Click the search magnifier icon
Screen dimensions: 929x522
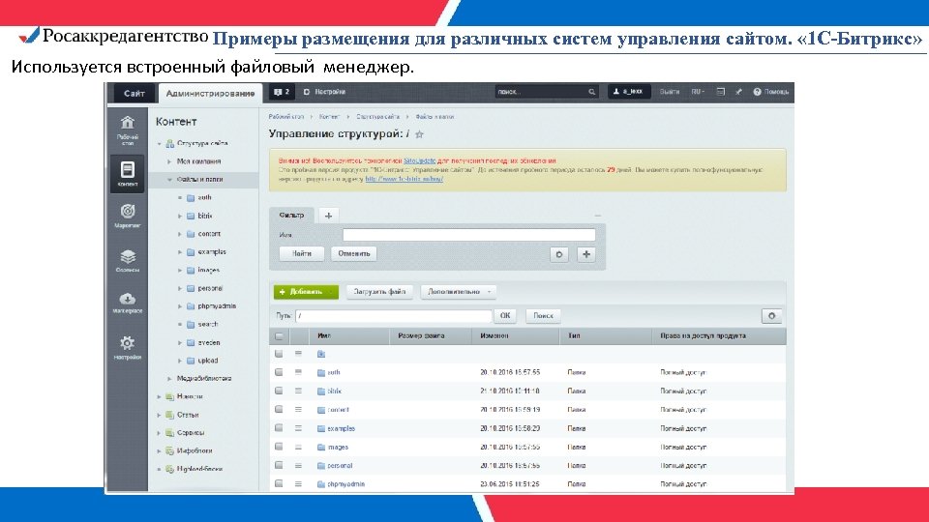[x=591, y=92]
